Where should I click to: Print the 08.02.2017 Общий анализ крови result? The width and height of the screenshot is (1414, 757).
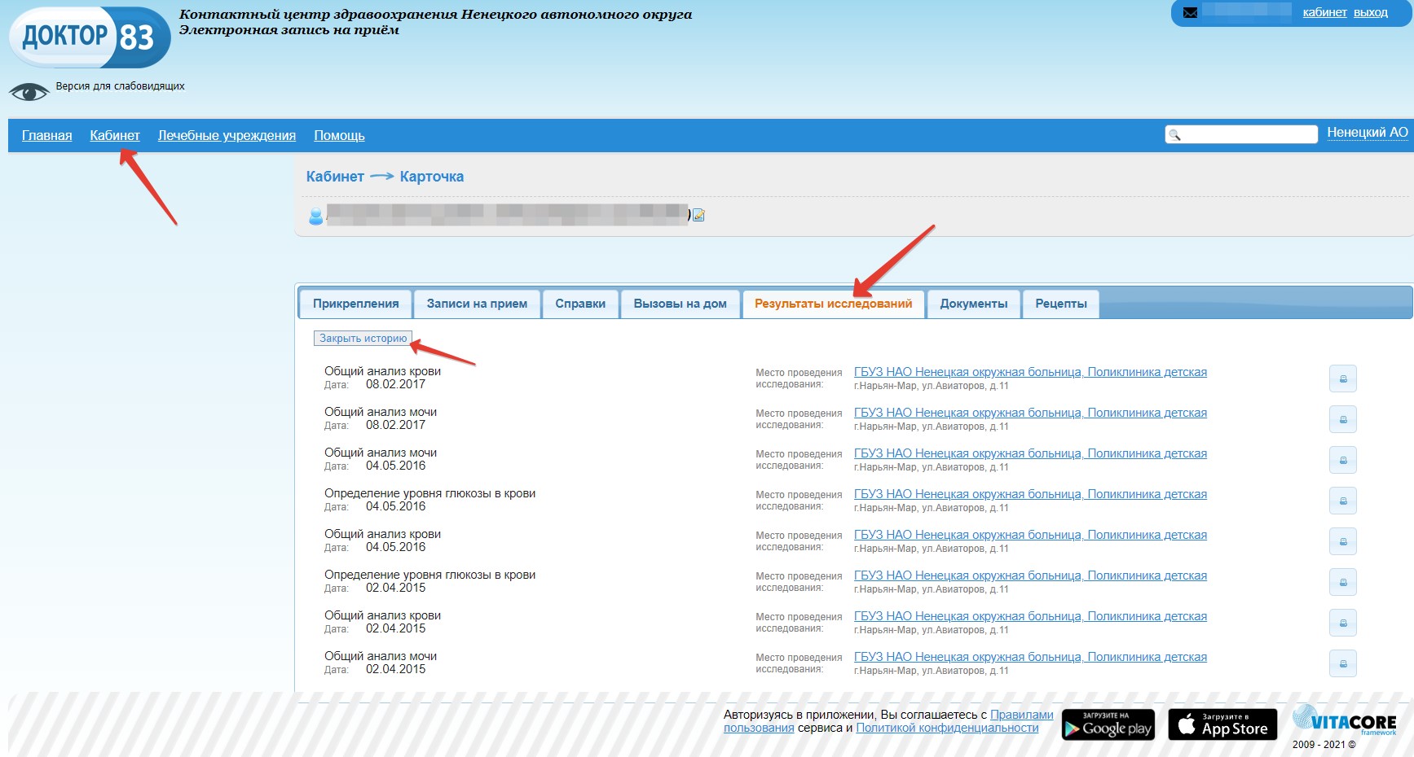click(1342, 378)
